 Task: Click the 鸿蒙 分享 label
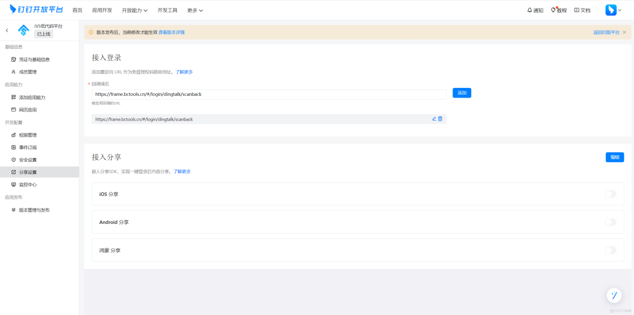pyautogui.click(x=110, y=250)
